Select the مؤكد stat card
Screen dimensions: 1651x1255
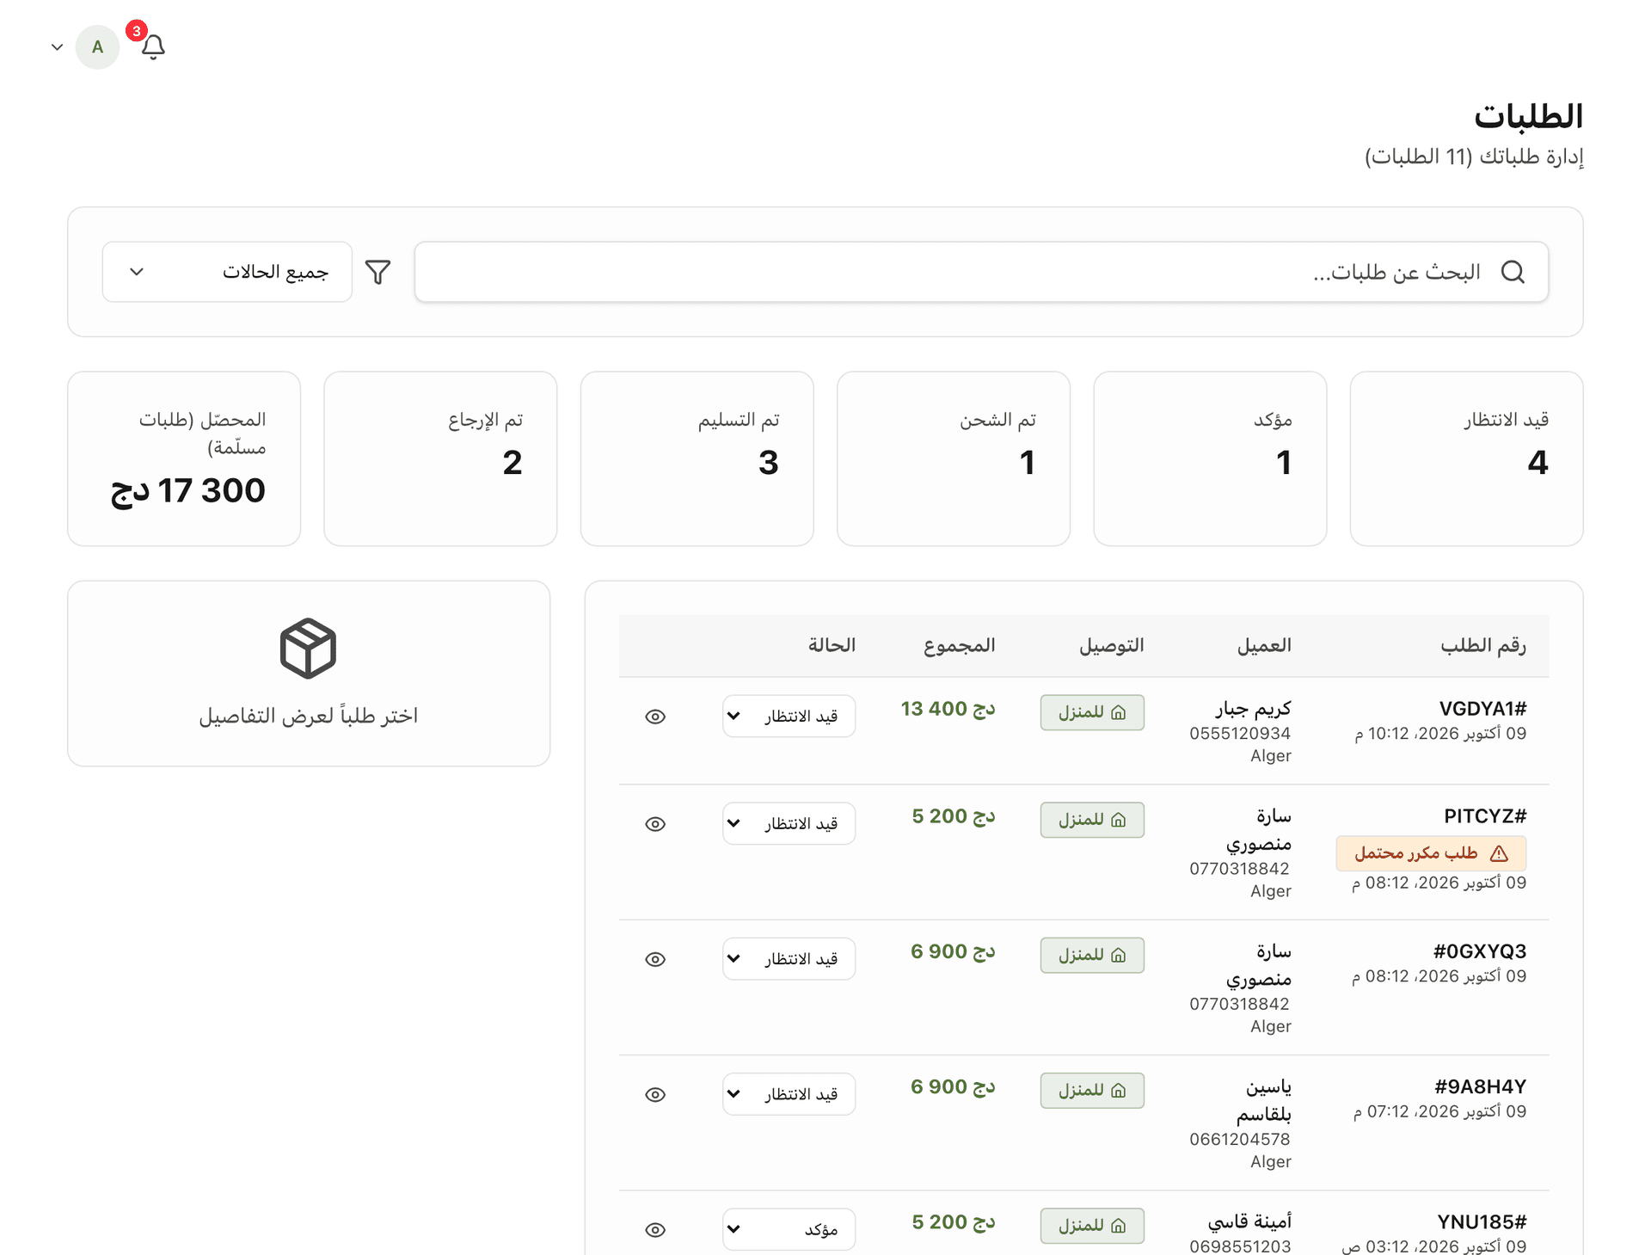click(x=1210, y=458)
